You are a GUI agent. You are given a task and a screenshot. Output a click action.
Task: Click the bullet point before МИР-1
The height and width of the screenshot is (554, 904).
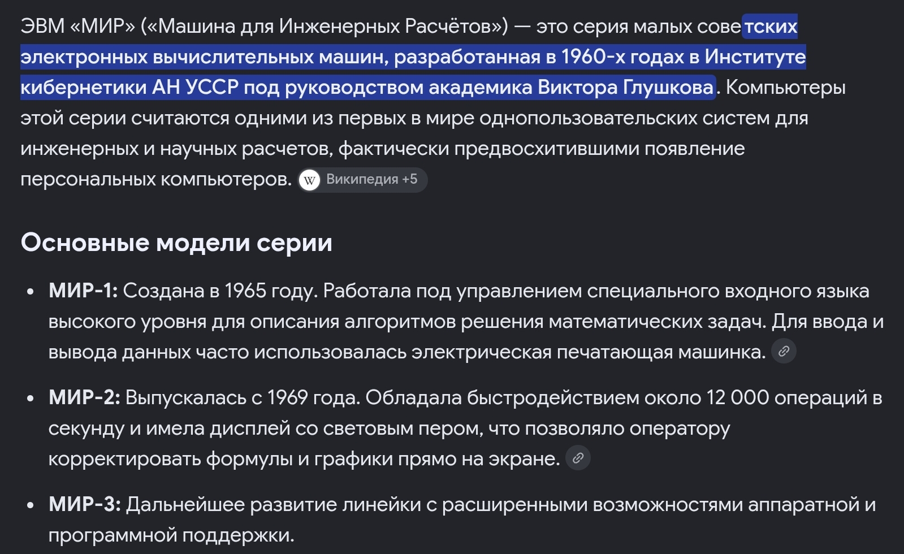pos(31,292)
